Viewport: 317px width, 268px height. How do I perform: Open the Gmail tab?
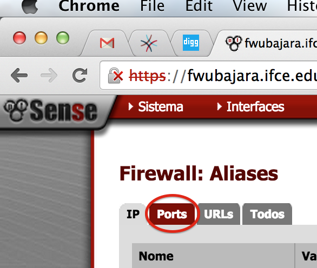pos(107,43)
